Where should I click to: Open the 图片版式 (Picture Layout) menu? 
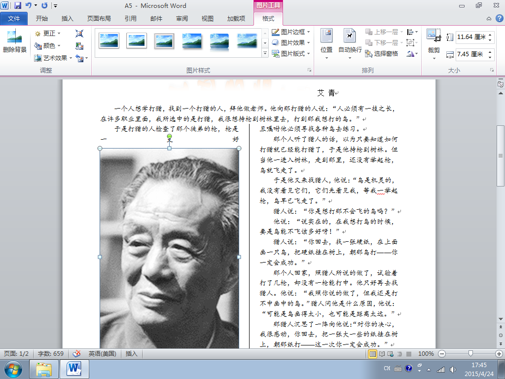291,53
